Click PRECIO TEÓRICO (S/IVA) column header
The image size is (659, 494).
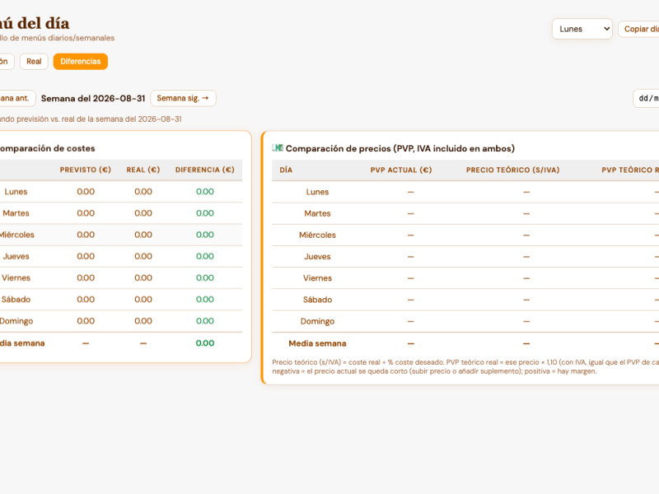(x=512, y=170)
